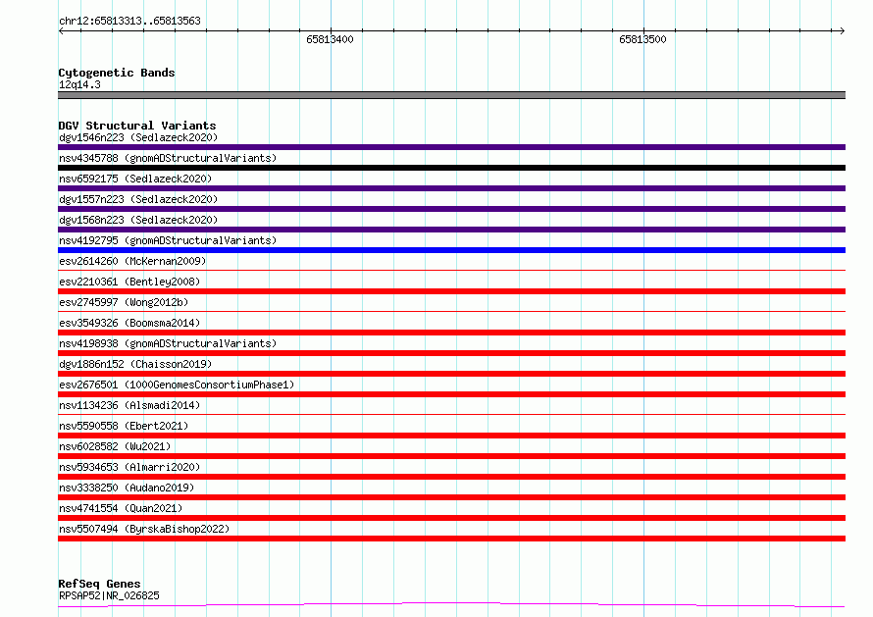The width and height of the screenshot is (873, 617).
Task: Click red bar under esv2210361
Action: [x=451, y=291]
